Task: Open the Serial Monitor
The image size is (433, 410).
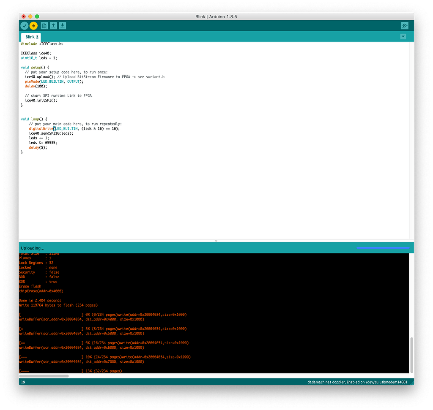Action: click(x=404, y=26)
